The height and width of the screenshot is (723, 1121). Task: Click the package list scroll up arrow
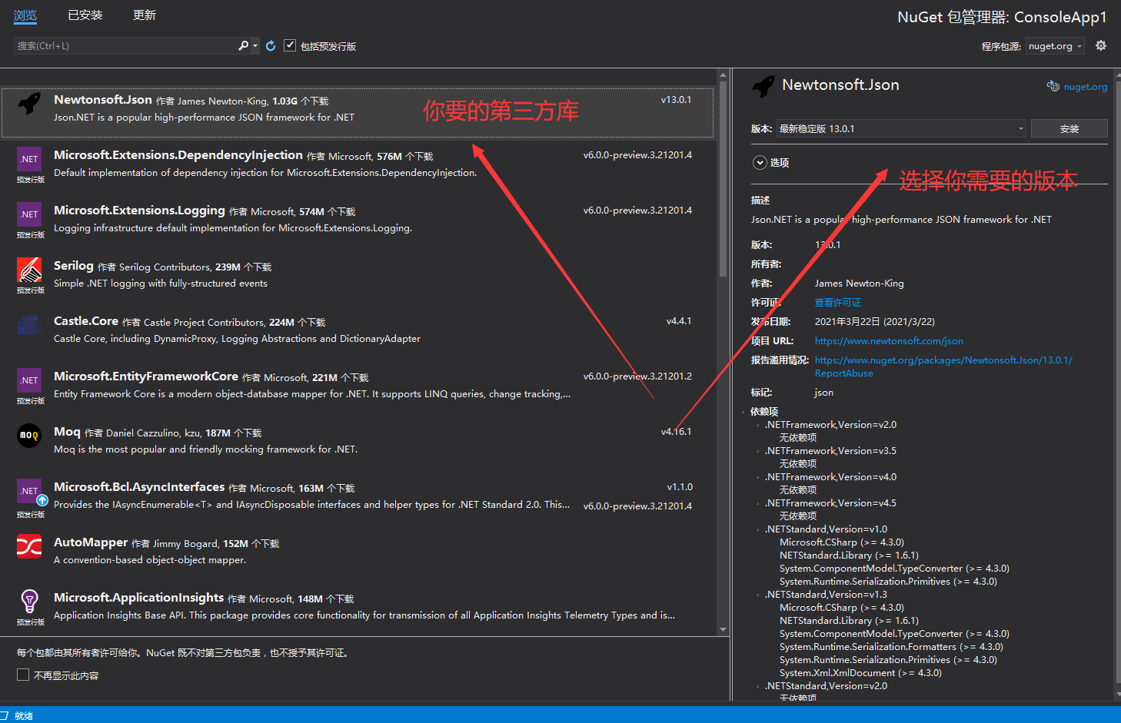(x=723, y=75)
